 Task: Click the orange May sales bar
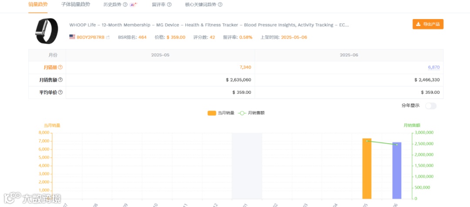[x=367, y=169]
